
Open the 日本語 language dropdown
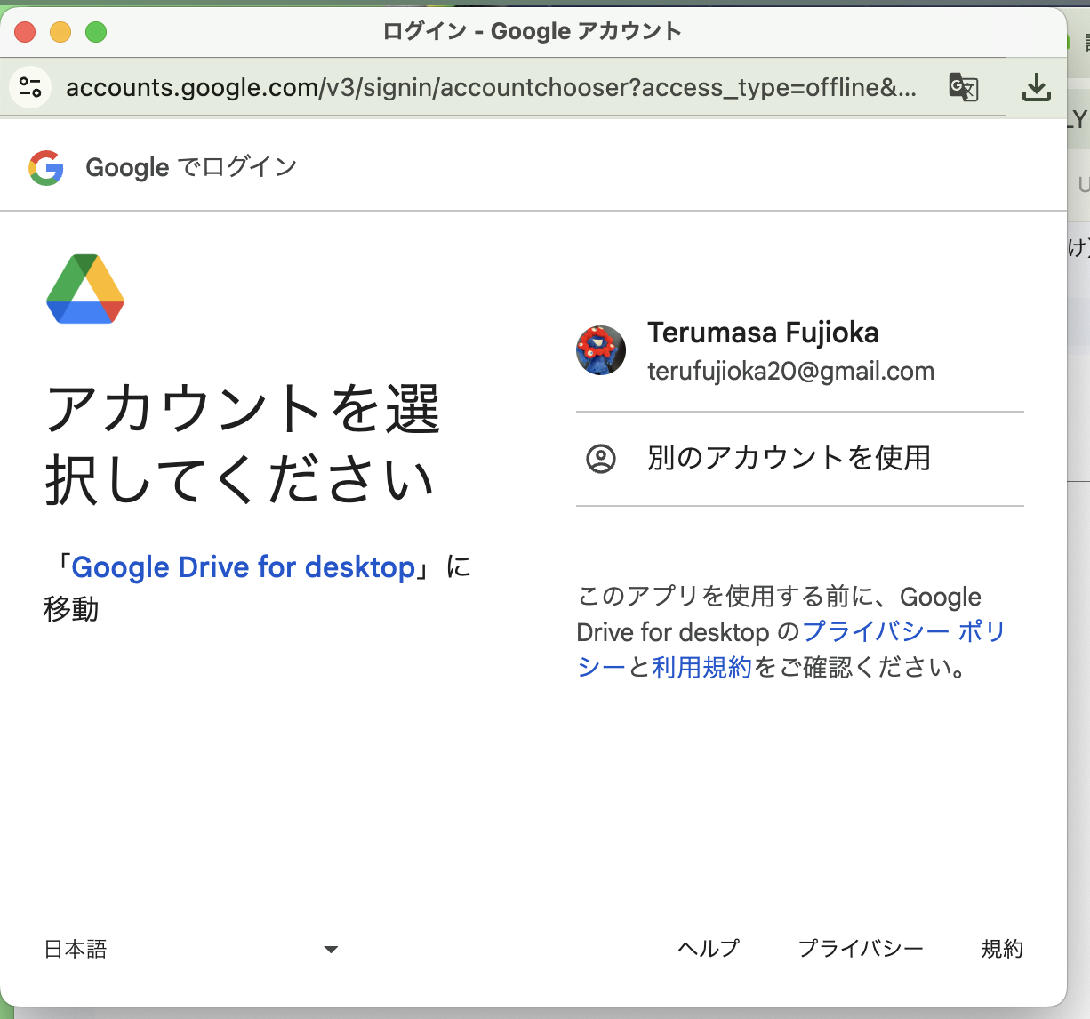(x=76, y=950)
